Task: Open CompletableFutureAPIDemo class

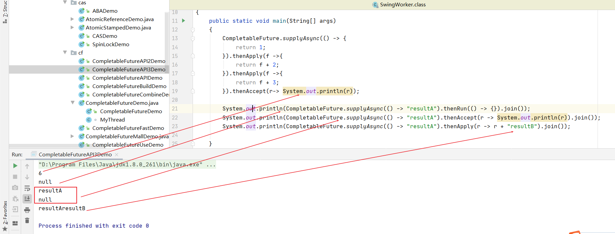Action: [x=127, y=78]
